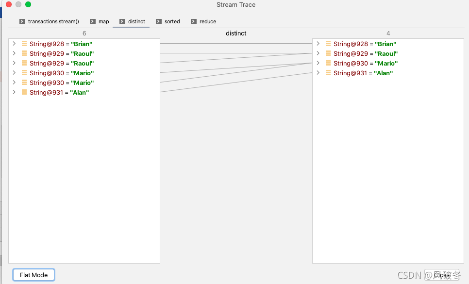The image size is (469, 284).
Task: Expand "Brian" entry in the right panel
Action: point(317,44)
